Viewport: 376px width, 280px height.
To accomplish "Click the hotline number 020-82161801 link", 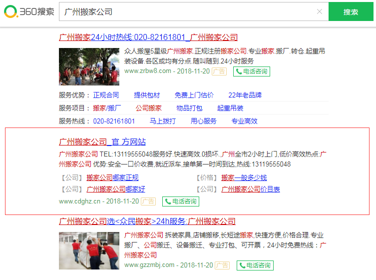I will (x=114, y=121).
